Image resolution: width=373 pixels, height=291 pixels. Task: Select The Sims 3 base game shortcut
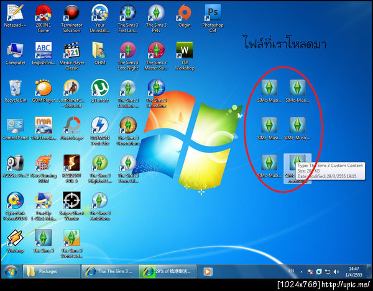(x=44, y=241)
